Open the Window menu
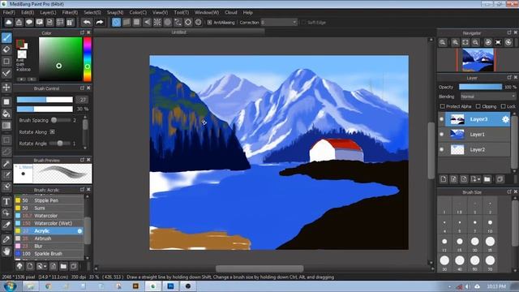 207,13
